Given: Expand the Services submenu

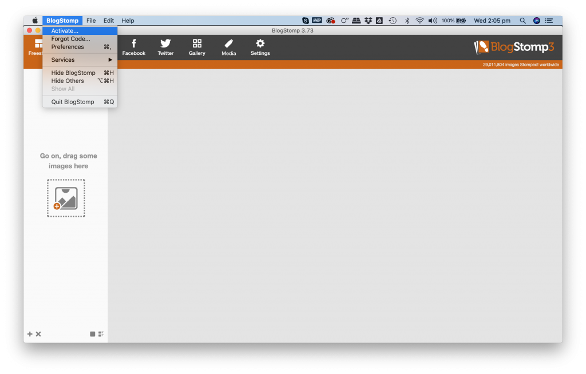Looking at the screenshot, I should point(80,60).
